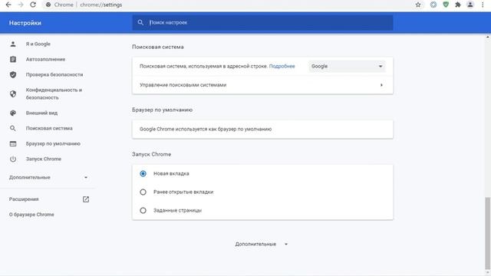Screen dimensions: 491x276
Task: Click the chrome://settings address bar
Action: click(x=101, y=5)
